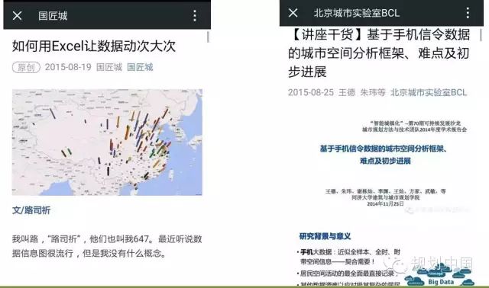Tap the Big Data cloud graphic
The height and width of the screenshot is (288, 489).
pyautogui.click(x=440, y=275)
